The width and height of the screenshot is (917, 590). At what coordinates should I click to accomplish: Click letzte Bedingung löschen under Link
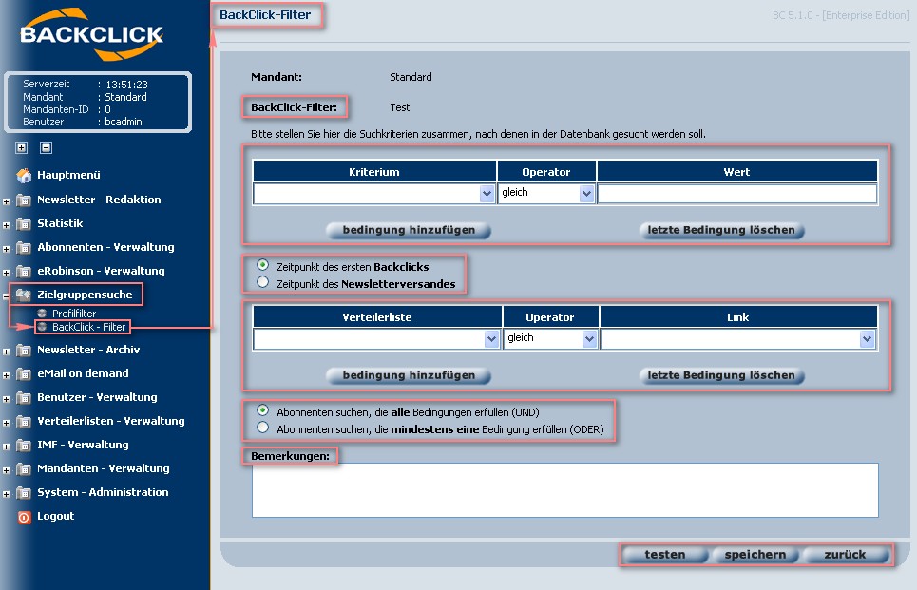721,375
